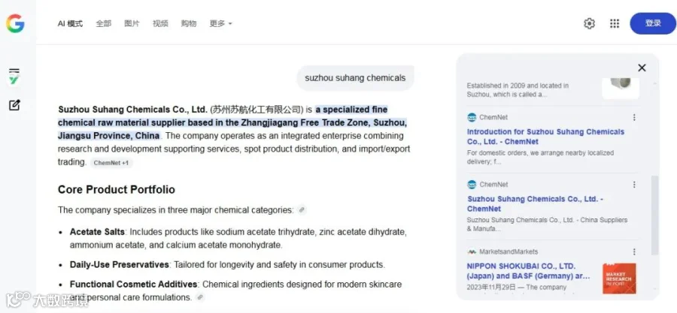Switch to the 购物 tab
Image resolution: width=677 pixels, height=313 pixels.
coord(189,23)
